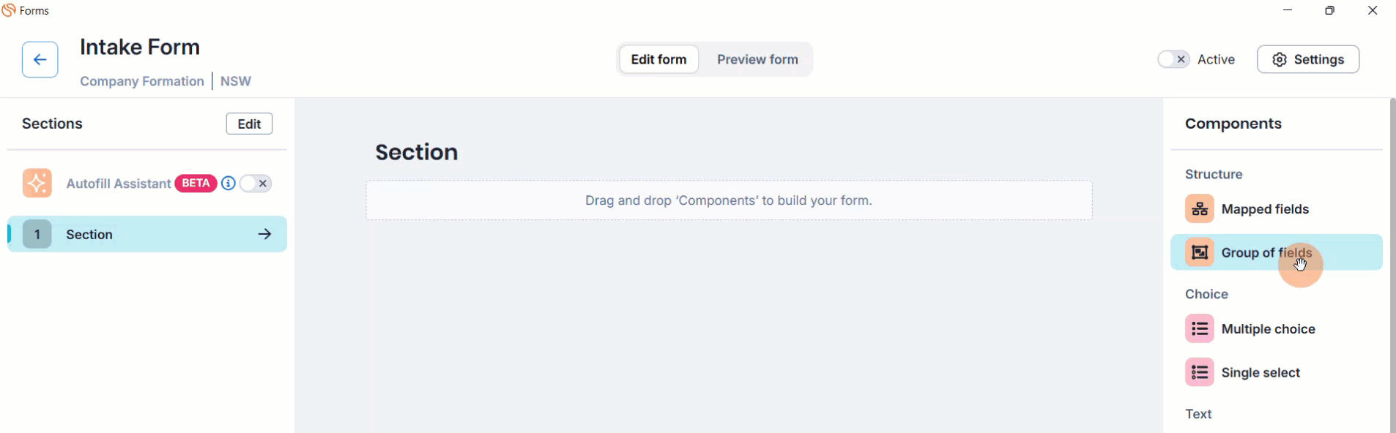Select section number 1 badge
Viewport: 1396px width, 433px height.
point(37,234)
